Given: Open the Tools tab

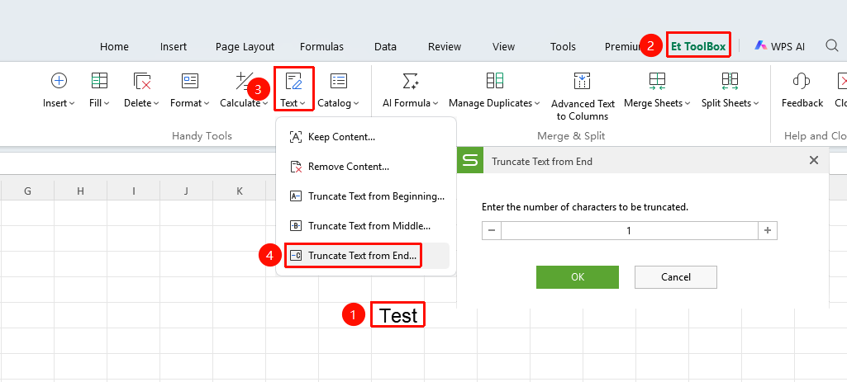Looking at the screenshot, I should point(563,47).
